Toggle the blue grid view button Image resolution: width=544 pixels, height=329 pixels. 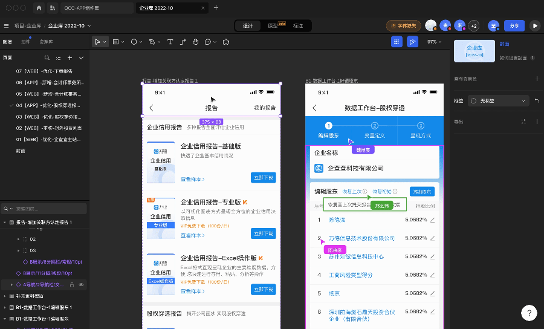pyautogui.click(x=397, y=42)
